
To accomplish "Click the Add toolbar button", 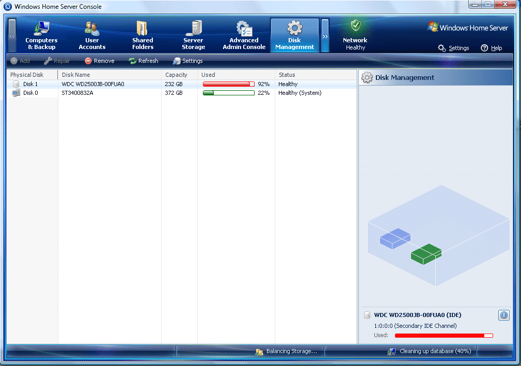I will click(20, 61).
